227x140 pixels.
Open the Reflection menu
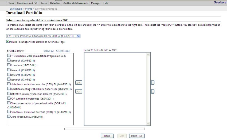coord(55,3)
